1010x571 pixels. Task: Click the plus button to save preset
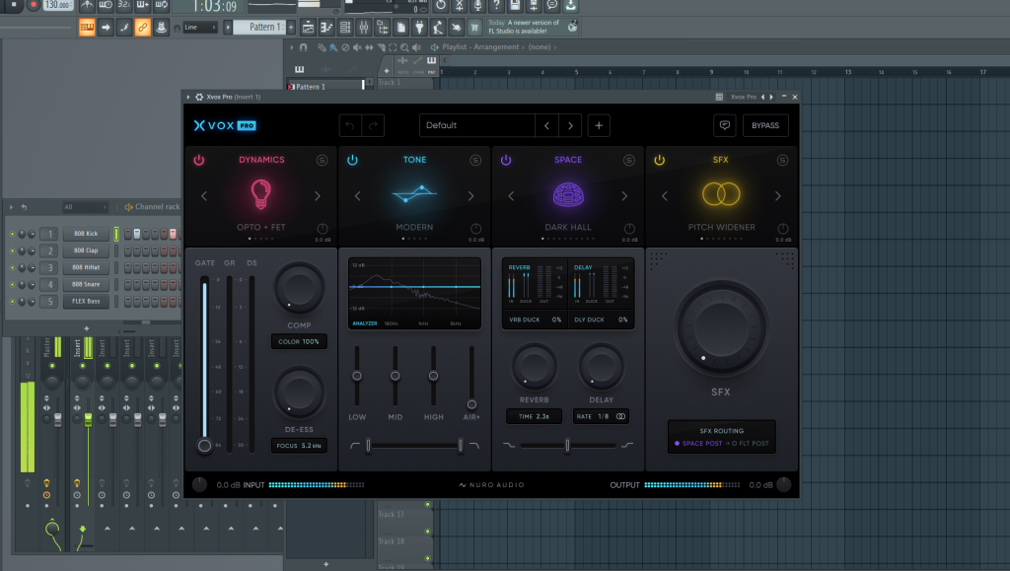click(x=599, y=125)
